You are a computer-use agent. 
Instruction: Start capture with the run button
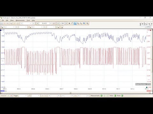coord(8,96)
